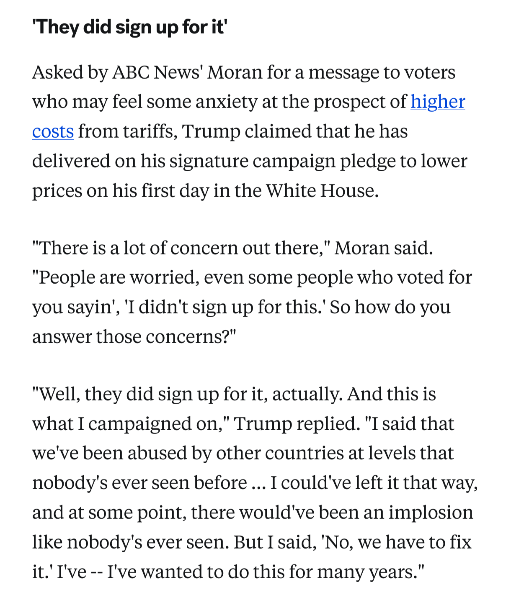Click the line "People are worried, even some people"
This screenshot has height=600, width=511.
point(252,277)
